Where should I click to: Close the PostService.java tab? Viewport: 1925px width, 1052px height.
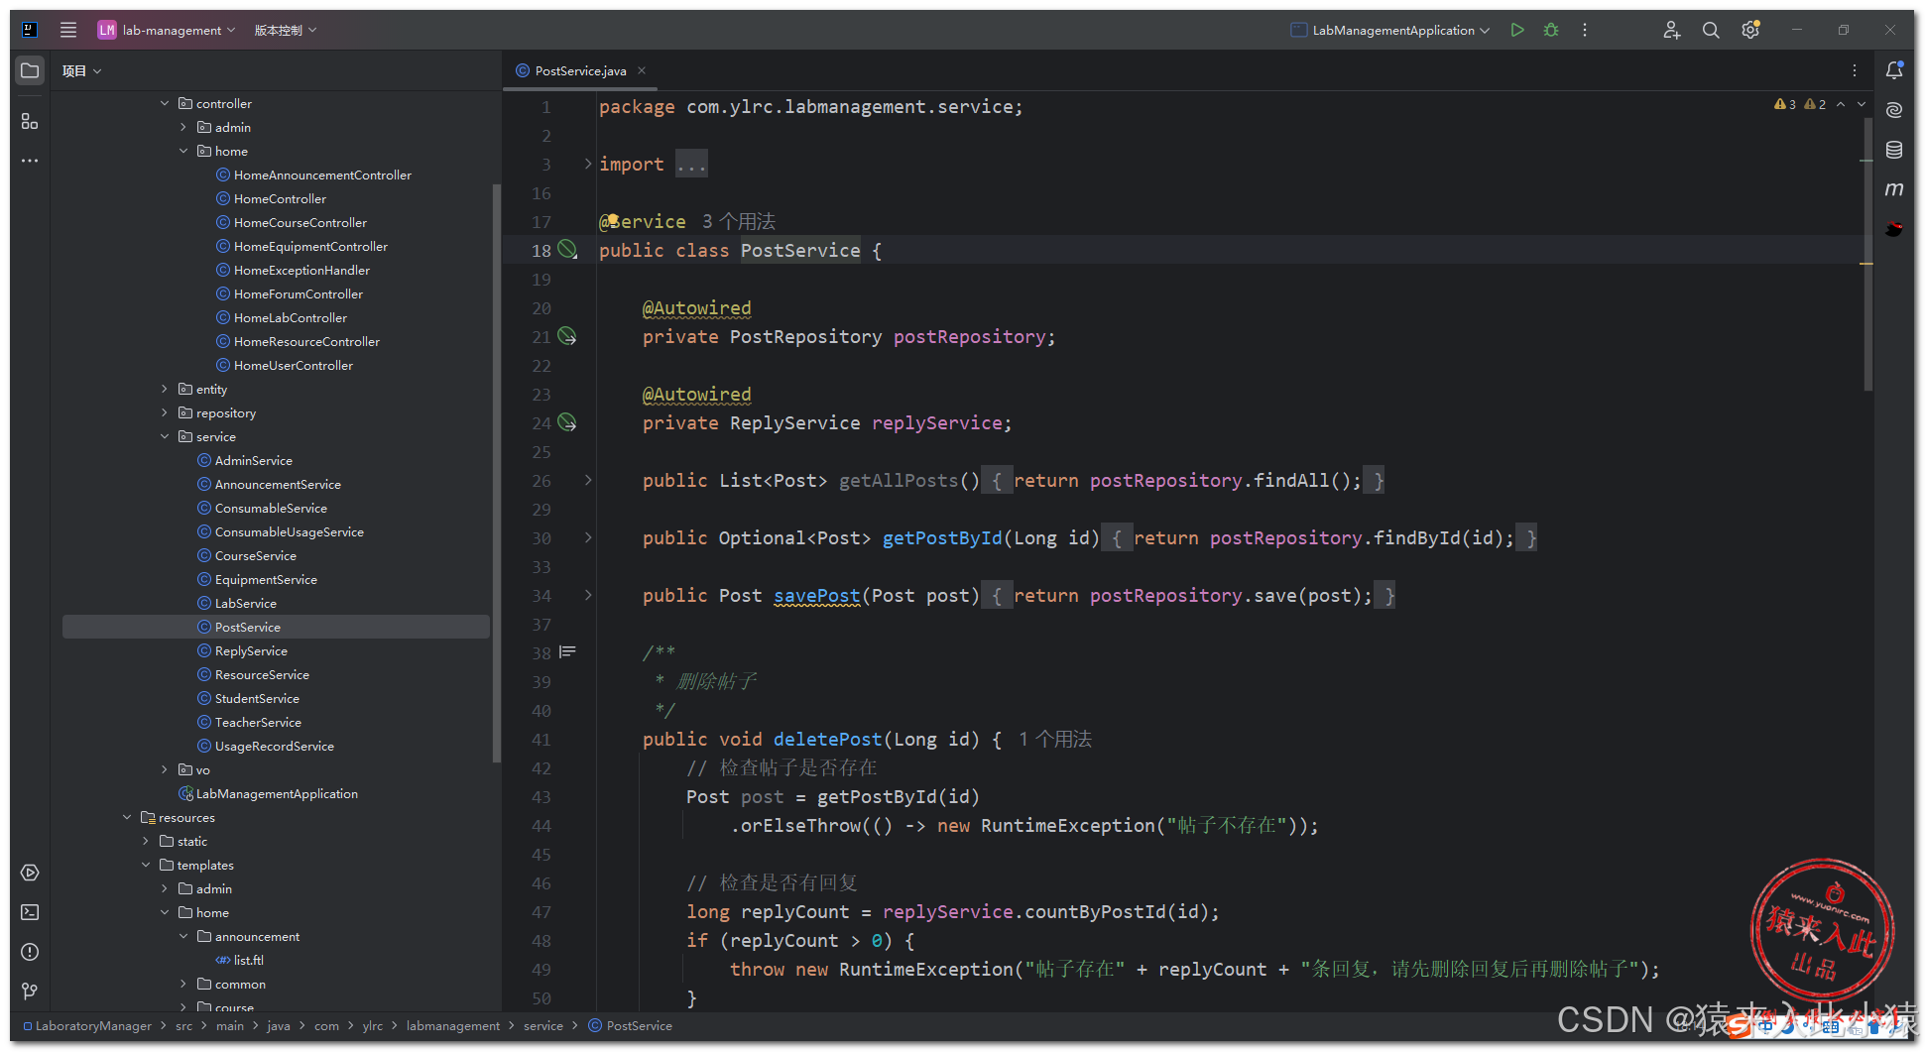[642, 70]
